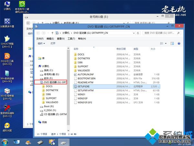The width and height of the screenshot is (194, 146).
Task: Open DOTNETFX subfolder in tree
Action: coord(50,90)
